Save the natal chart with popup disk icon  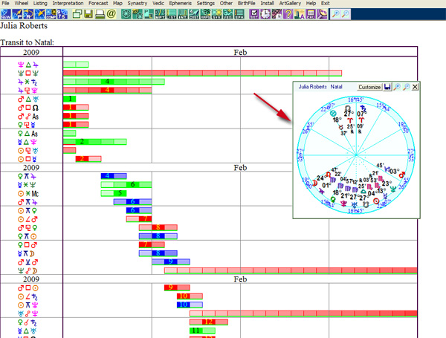[x=388, y=87]
